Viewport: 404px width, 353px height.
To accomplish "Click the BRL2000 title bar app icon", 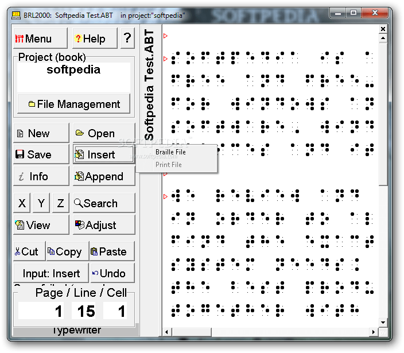I will [16, 15].
